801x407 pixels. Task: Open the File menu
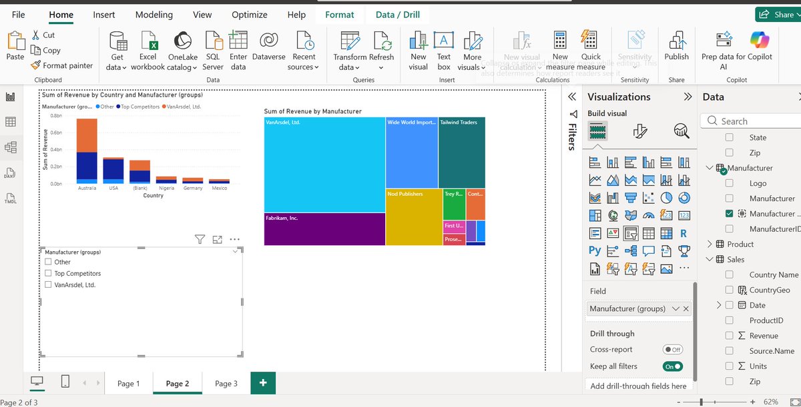[x=19, y=15]
